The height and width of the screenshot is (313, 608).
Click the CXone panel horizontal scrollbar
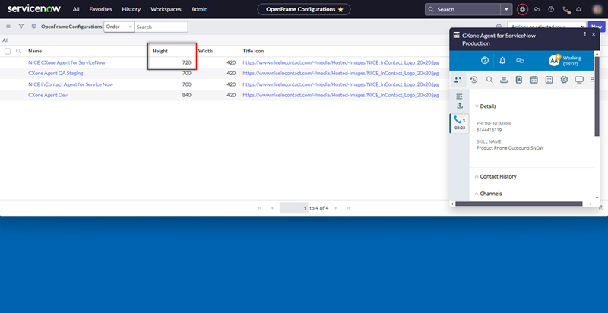click(519, 204)
